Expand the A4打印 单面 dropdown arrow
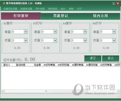This screenshot has height=101, width=121. coord(114,32)
